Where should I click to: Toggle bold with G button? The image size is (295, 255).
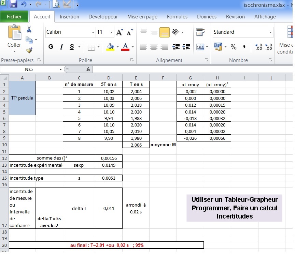point(51,47)
